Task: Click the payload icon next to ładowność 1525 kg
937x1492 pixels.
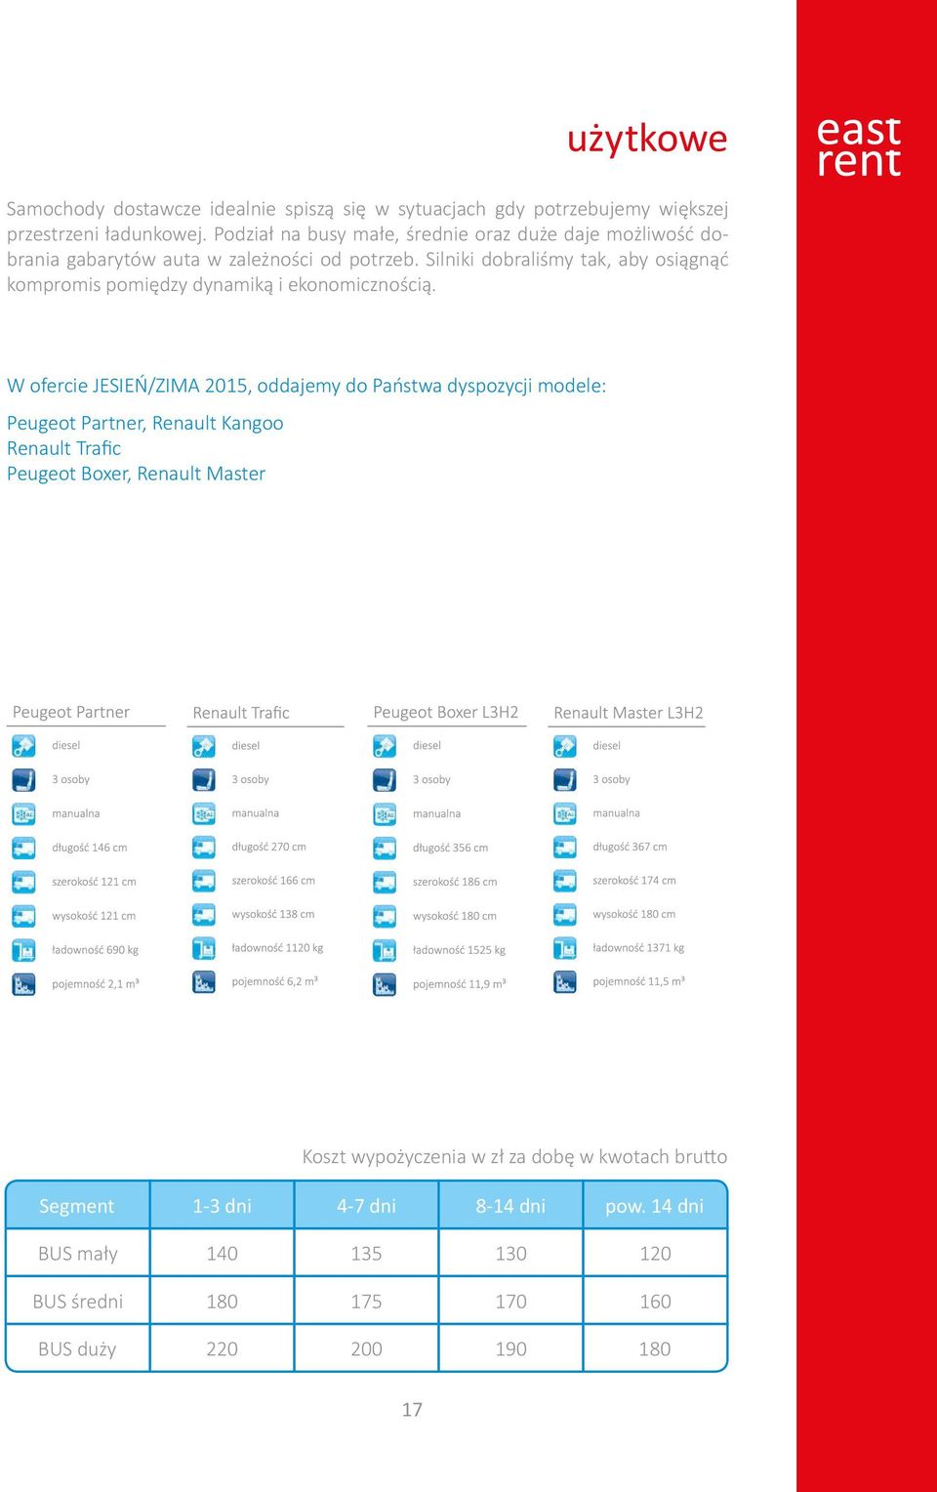Action: (x=385, y=950)
